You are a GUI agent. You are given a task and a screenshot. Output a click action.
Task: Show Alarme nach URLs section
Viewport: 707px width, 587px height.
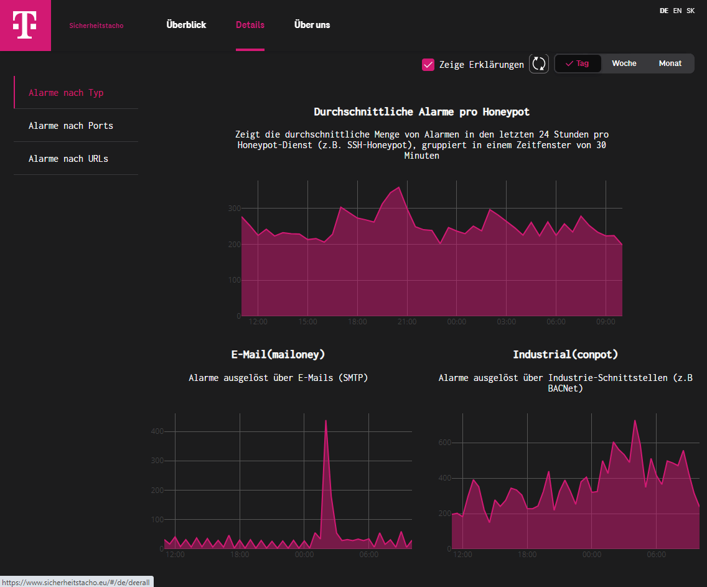click(68, 159)
